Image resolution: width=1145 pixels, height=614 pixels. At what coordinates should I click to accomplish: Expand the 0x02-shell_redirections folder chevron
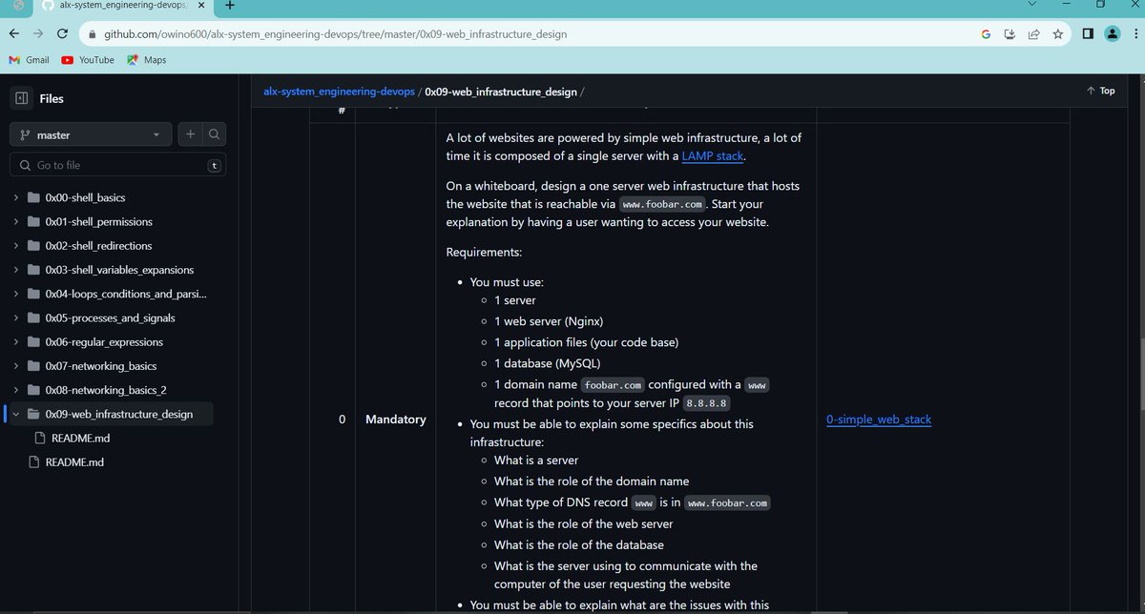(16, 246)
